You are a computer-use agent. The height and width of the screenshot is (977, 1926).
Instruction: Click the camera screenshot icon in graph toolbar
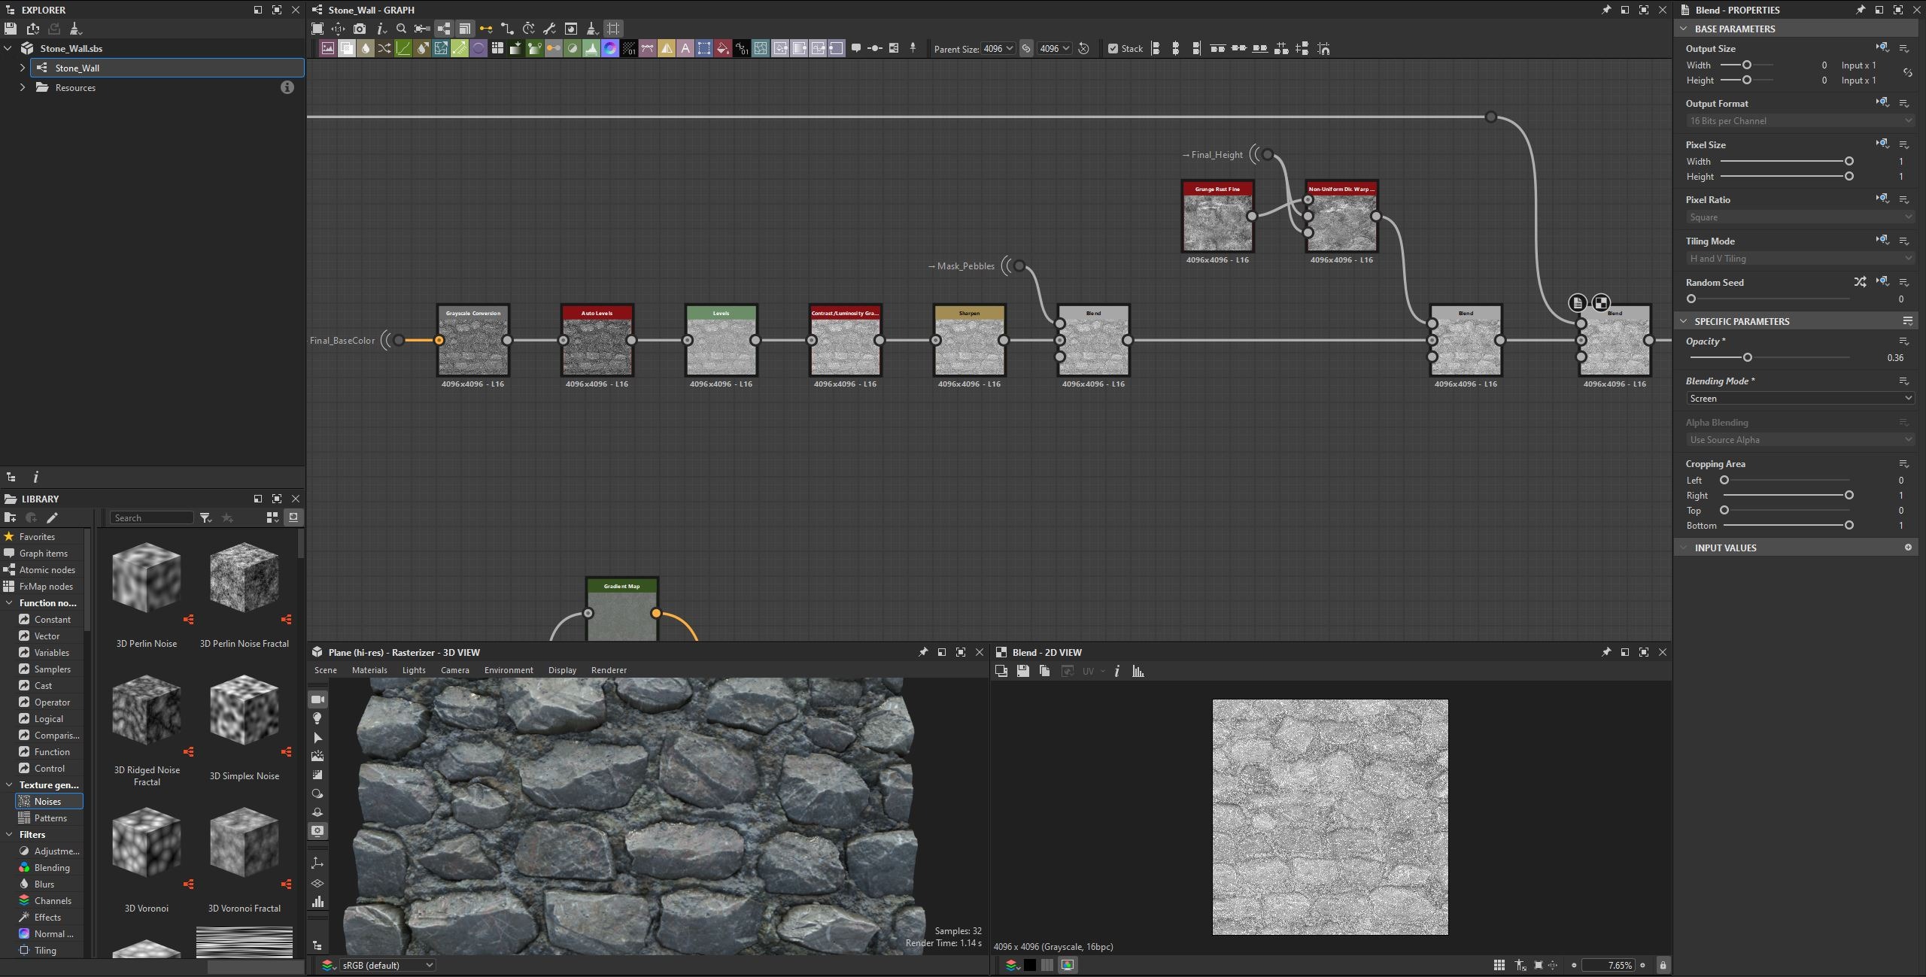pyautogui.click(x=360, y=29)
